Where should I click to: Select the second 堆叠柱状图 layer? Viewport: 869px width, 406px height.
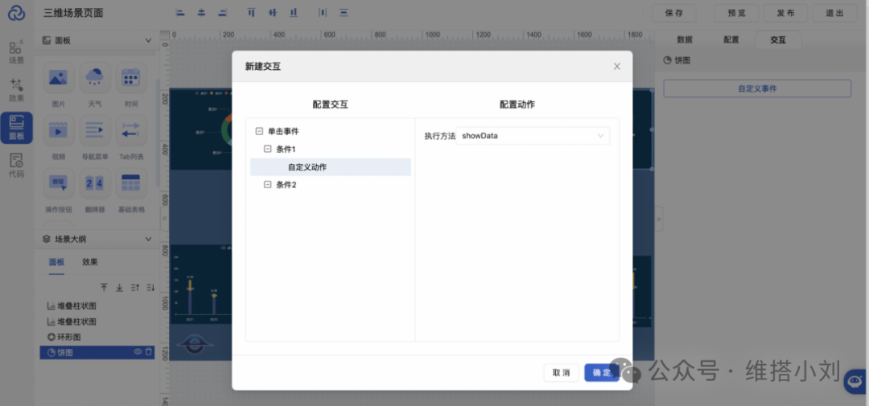[97, 322]
